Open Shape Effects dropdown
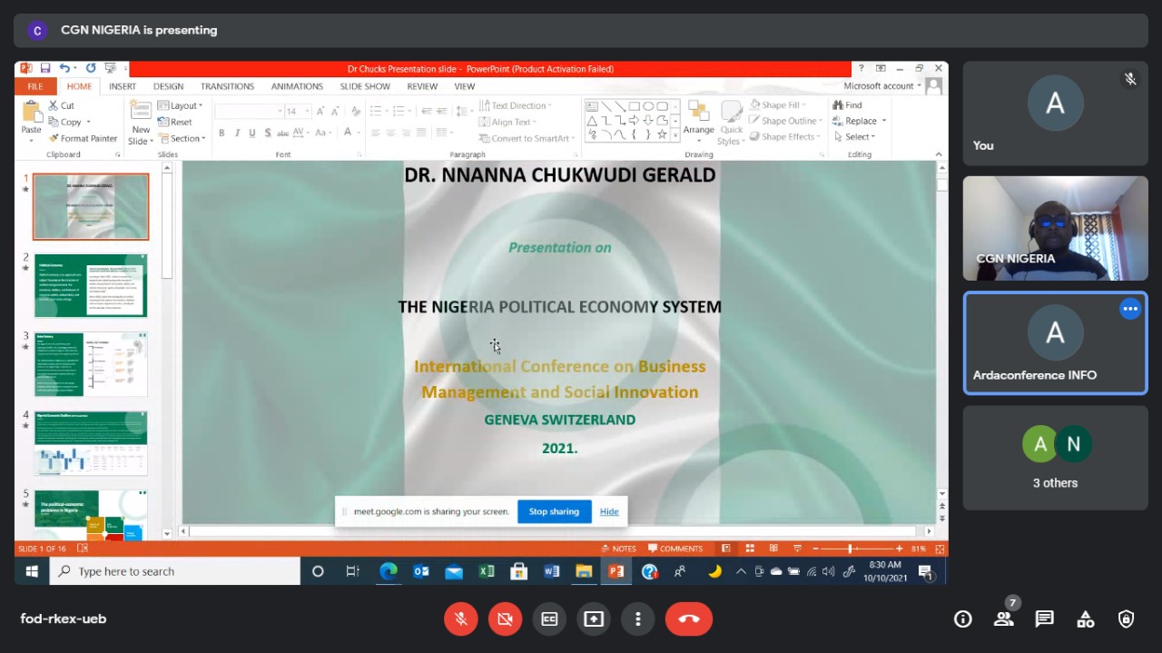Viewport: 1162px width, 653px height. click(x=787, y=136)
